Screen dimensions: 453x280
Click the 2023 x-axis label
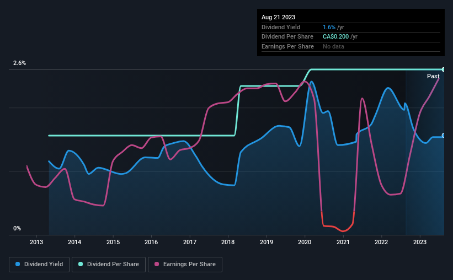pyautogui.click(x=420, y=242)
